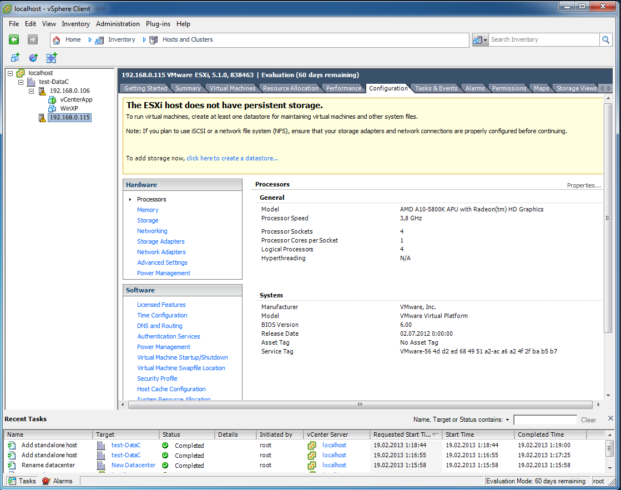Open the File menu

pos(14,24)
